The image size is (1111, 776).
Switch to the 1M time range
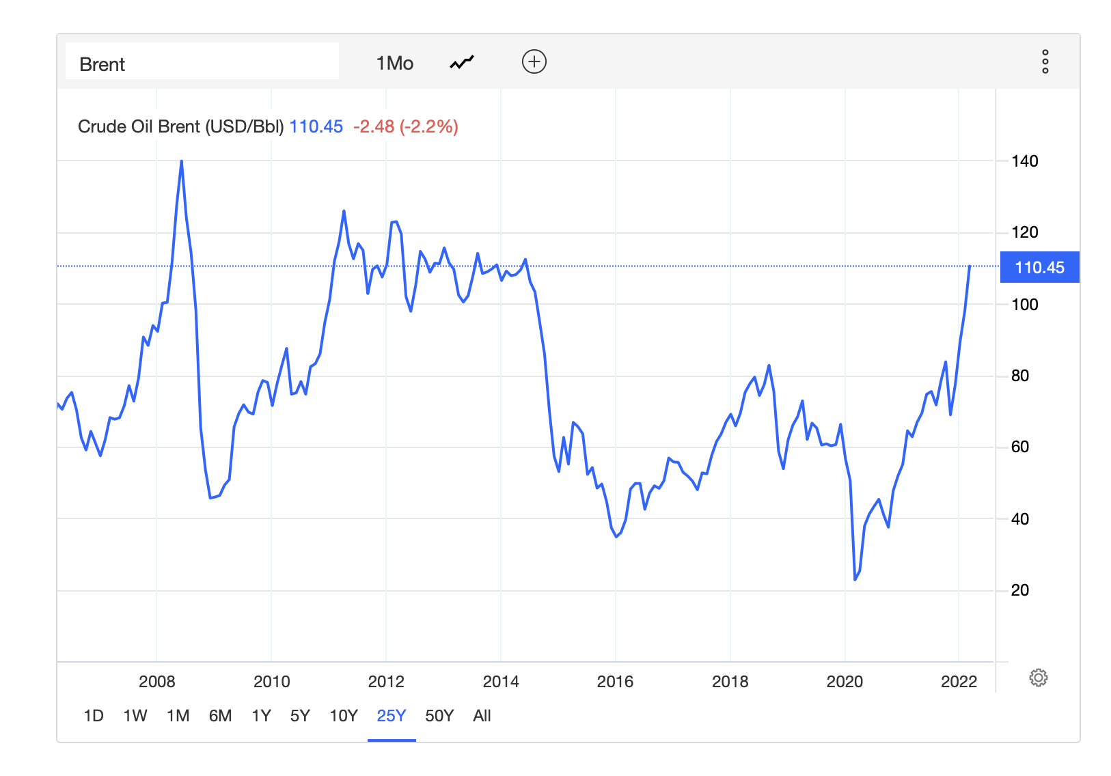tap(178, 716)
